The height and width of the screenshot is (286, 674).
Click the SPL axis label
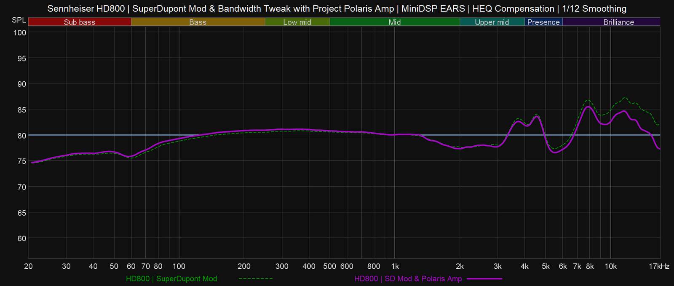(19, 20)
